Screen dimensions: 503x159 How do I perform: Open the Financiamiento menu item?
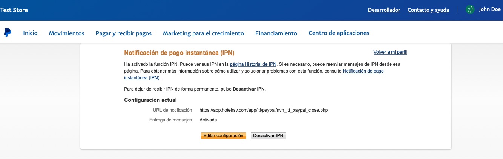(x=276, y=33)
